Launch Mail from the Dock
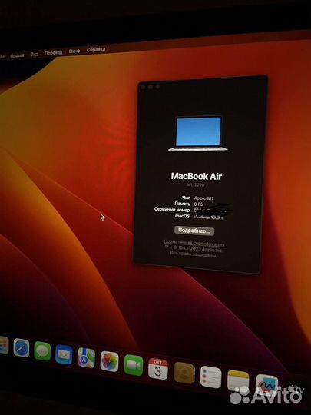The height and width of the screenshot is (415, 311). click(x=64, y=354)
